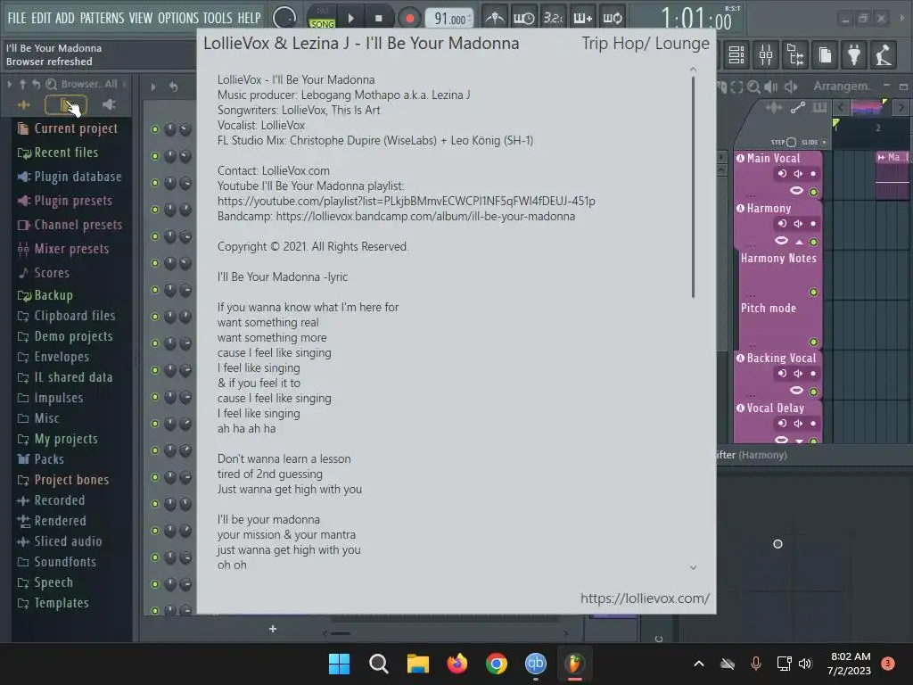The image size is (913, 685).
Task: Expand the browser options menu arrow
Action: tap(9, 84)
